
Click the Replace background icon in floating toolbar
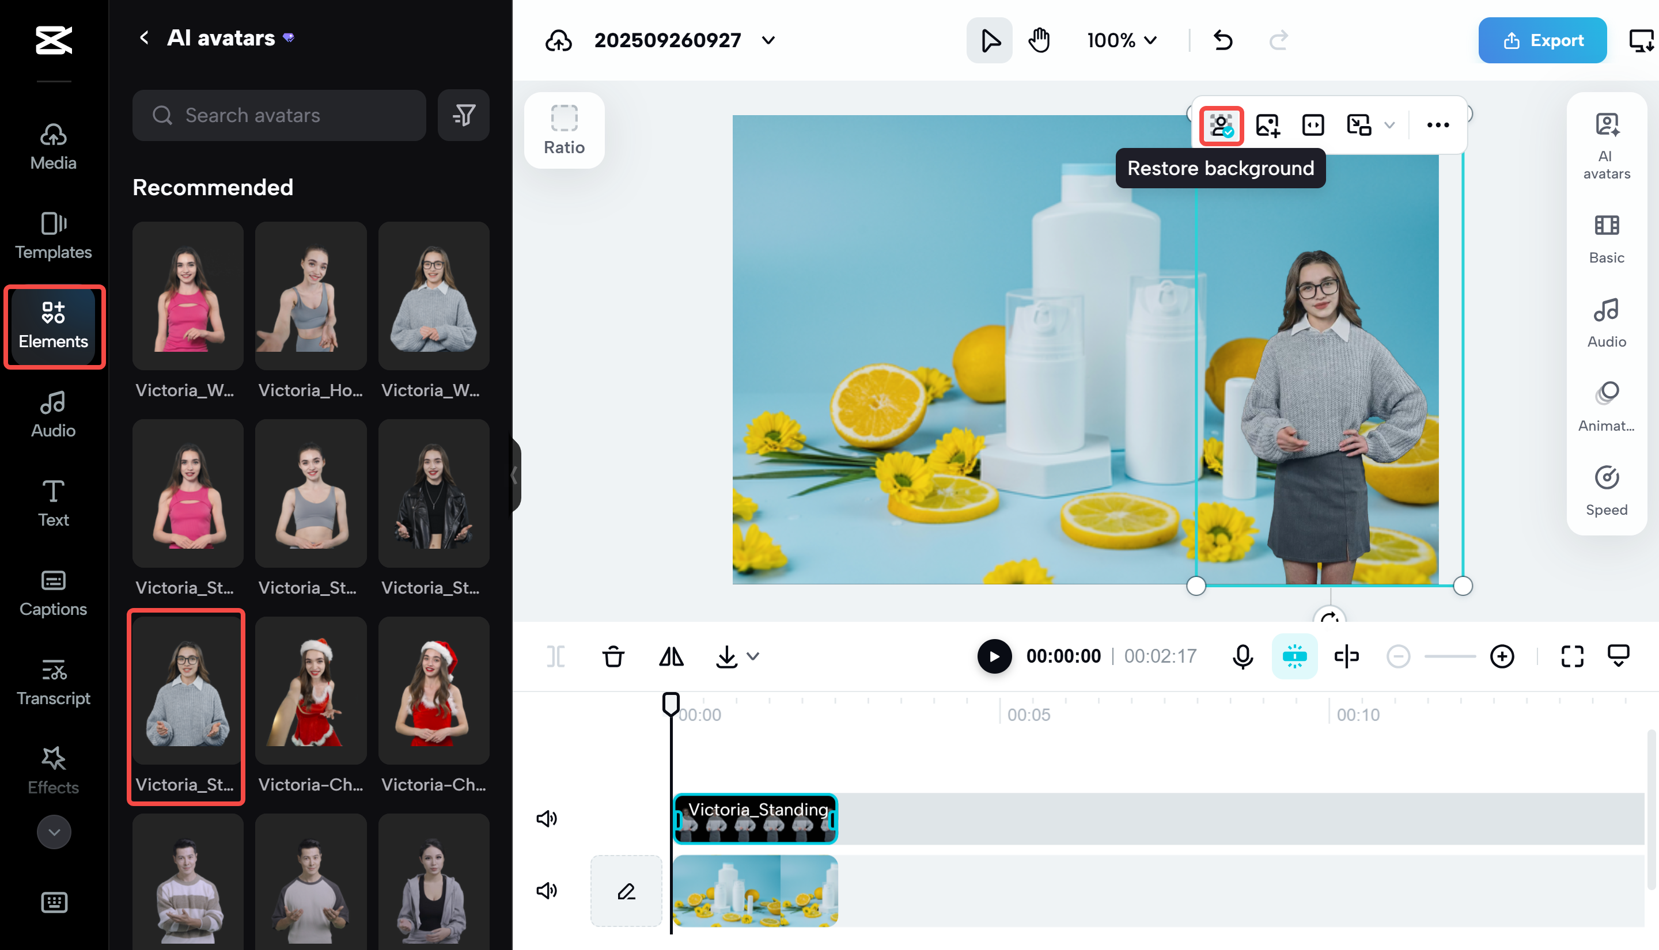[1267, 124]
